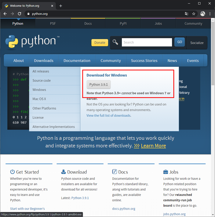Open Start with our Beginner's link
This screenshot has height=217, width=215.
click(x=27, y=209)
